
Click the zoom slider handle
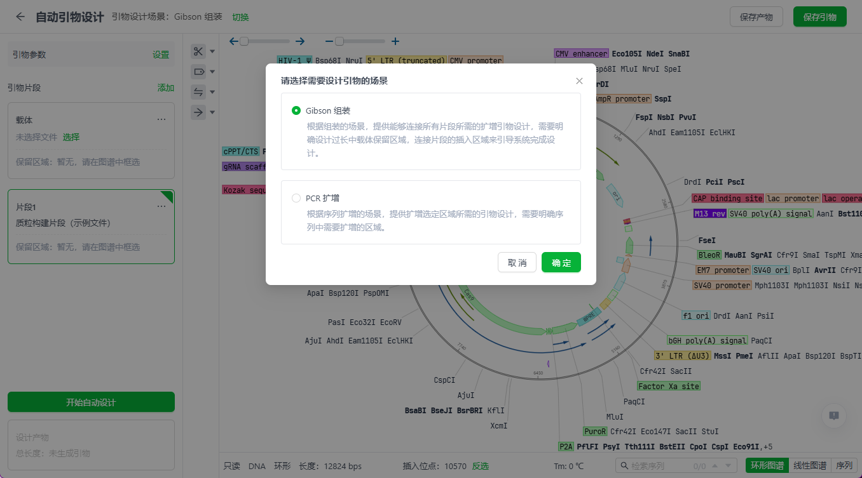pyautogui.click(x=339, y=41)
